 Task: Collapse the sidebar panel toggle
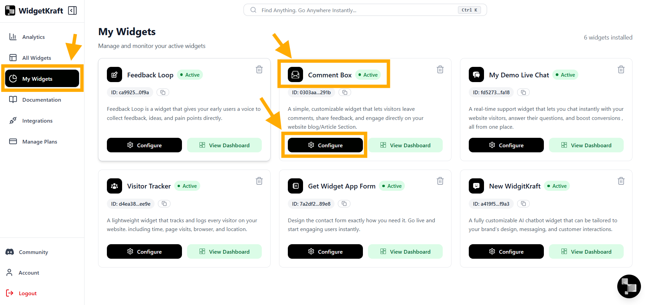click(72, 11)
